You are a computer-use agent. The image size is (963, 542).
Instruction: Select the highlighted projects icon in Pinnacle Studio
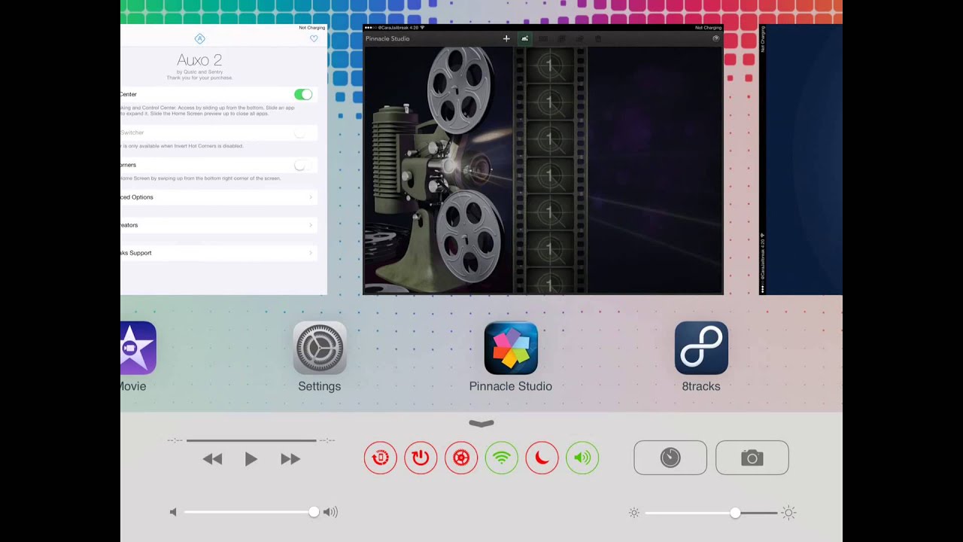pos(524,38)
